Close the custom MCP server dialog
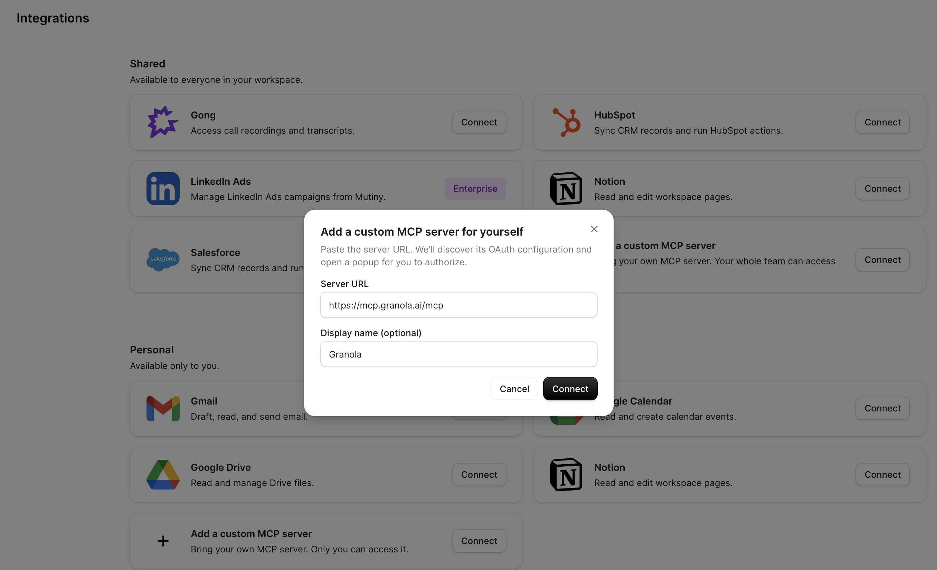Viewport: 937px width, 570px height. (594, 229)
